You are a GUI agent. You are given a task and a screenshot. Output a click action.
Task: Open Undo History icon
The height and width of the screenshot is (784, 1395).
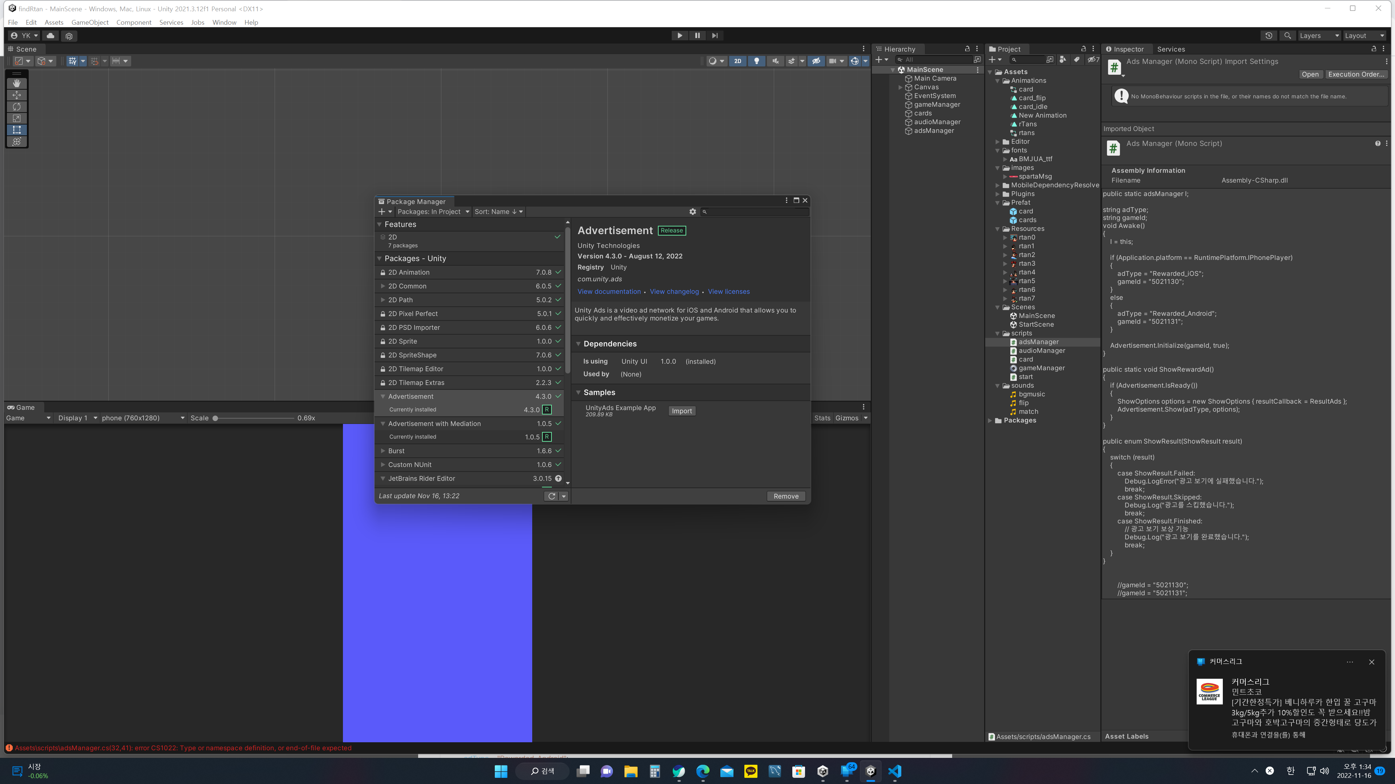tap(1269, 36)
